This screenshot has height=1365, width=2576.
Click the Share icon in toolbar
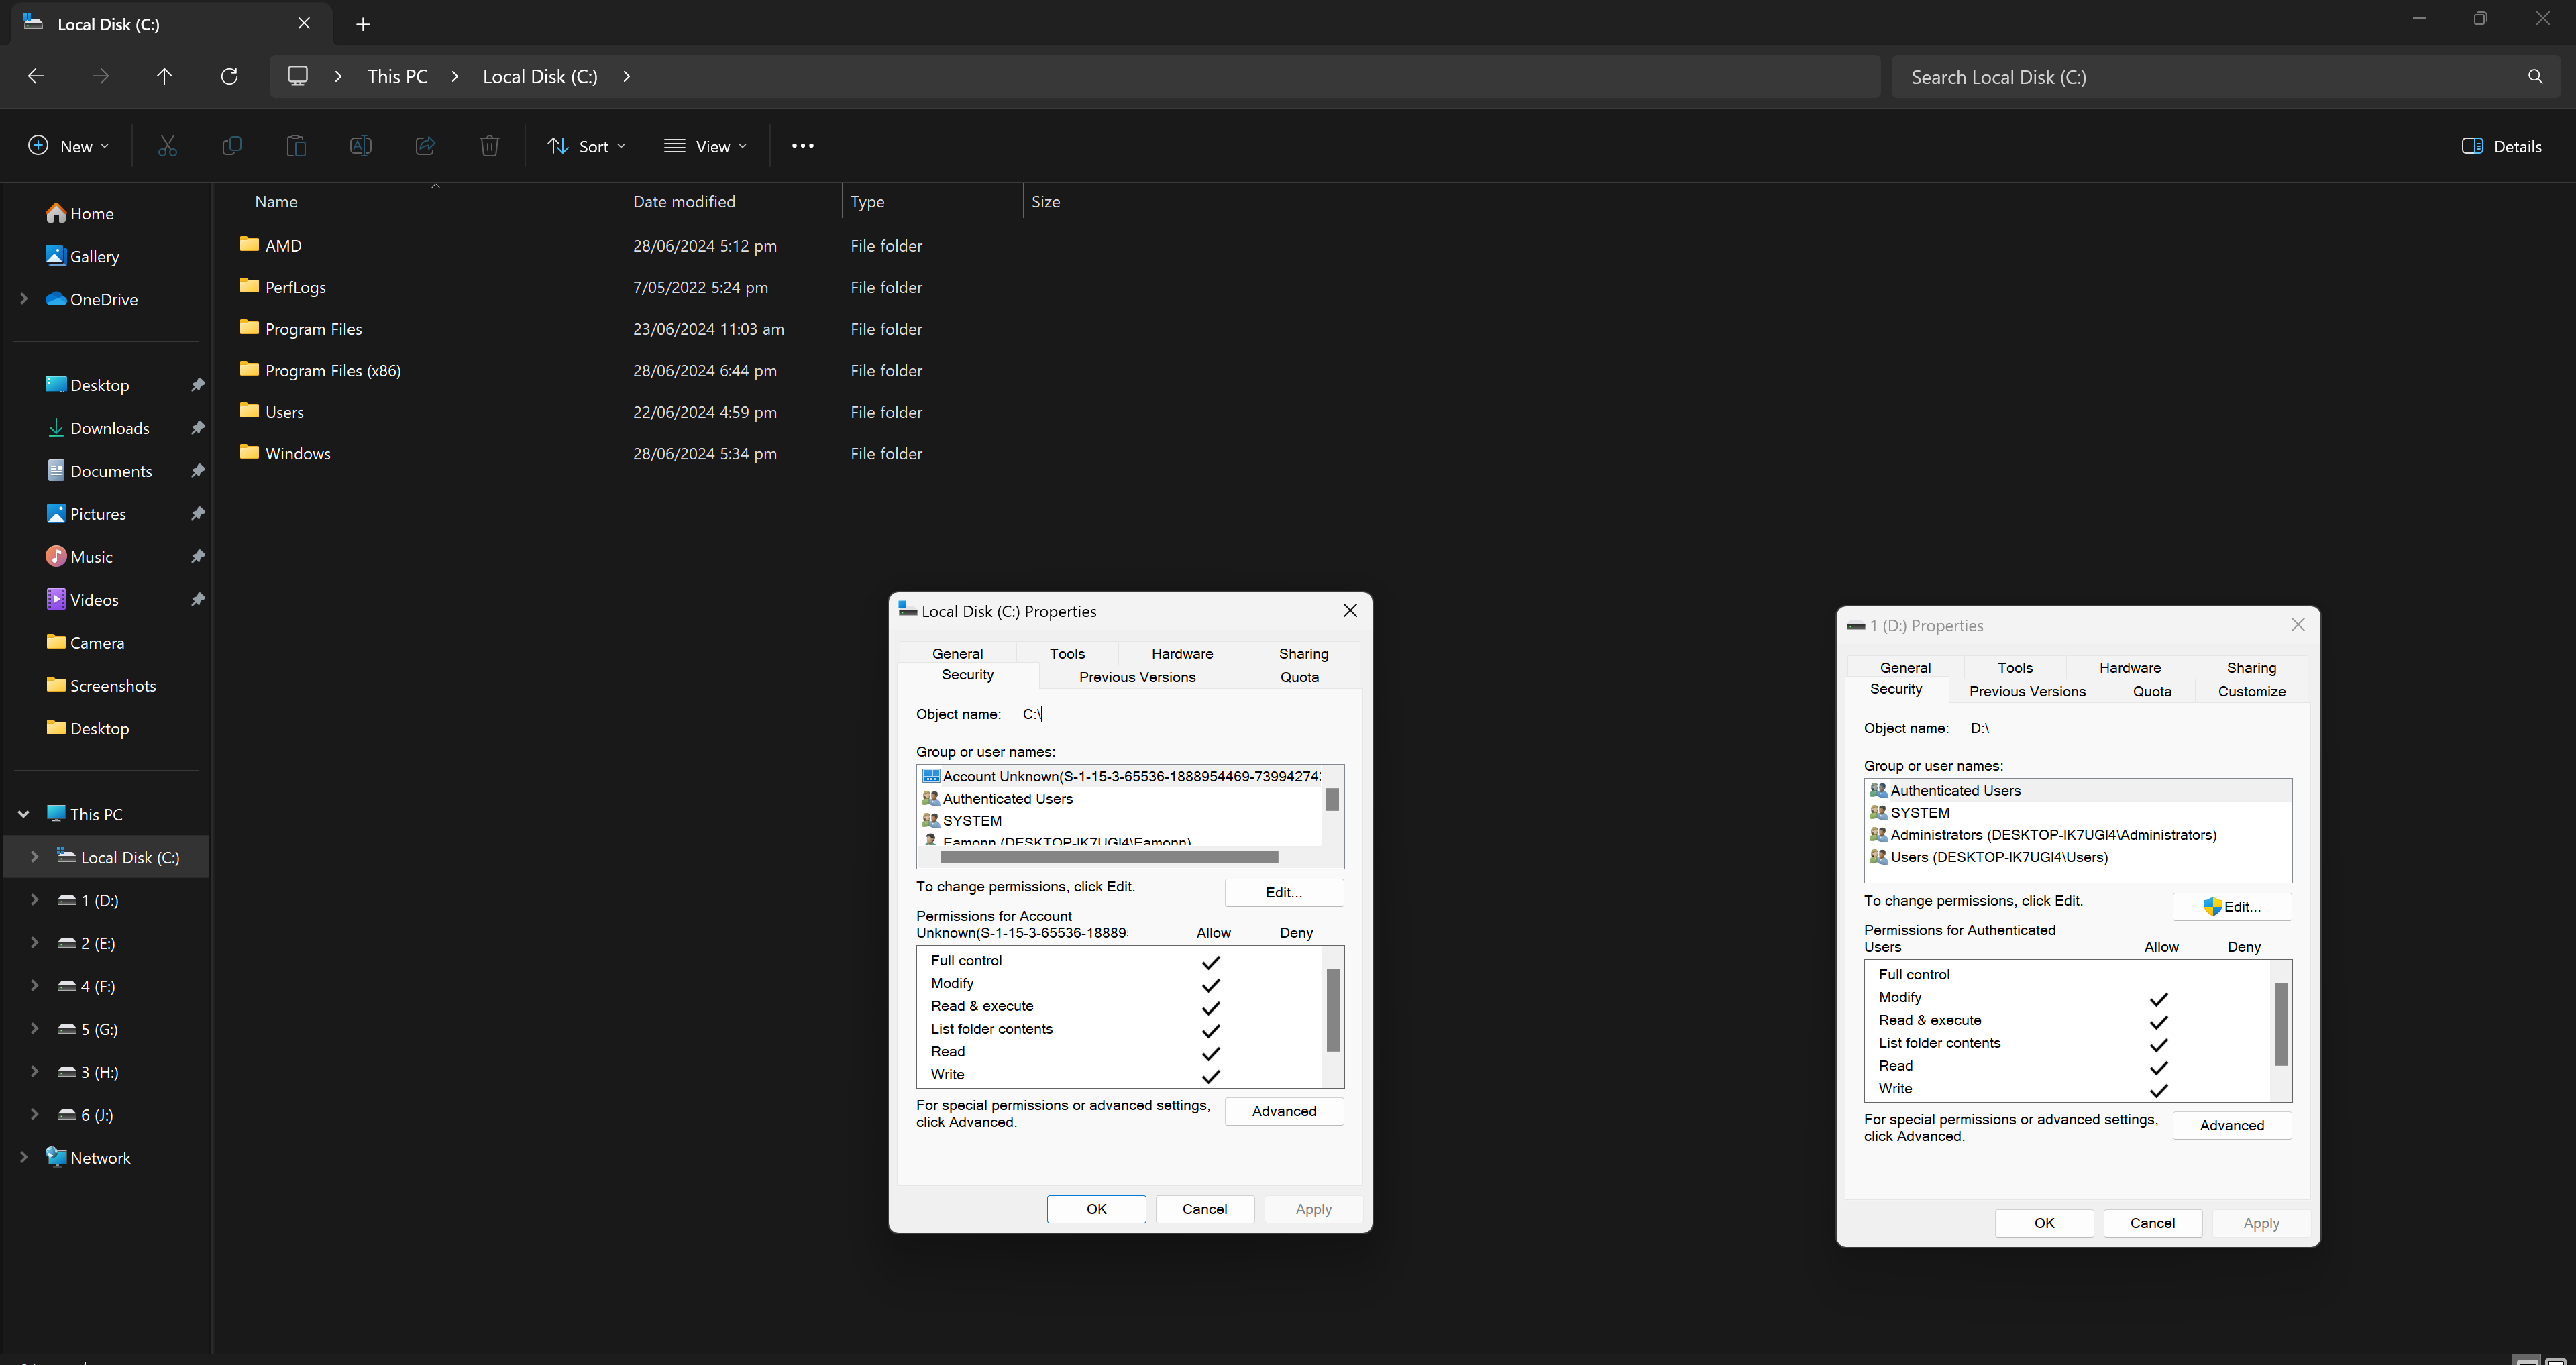coord(425,146)
